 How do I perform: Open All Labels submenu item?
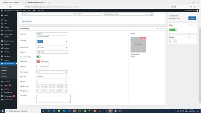pyautogui.click(x=4, y=68)
